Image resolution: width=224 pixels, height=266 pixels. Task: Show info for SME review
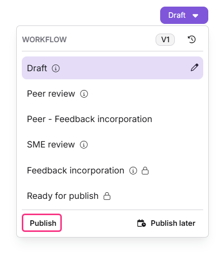84,145
